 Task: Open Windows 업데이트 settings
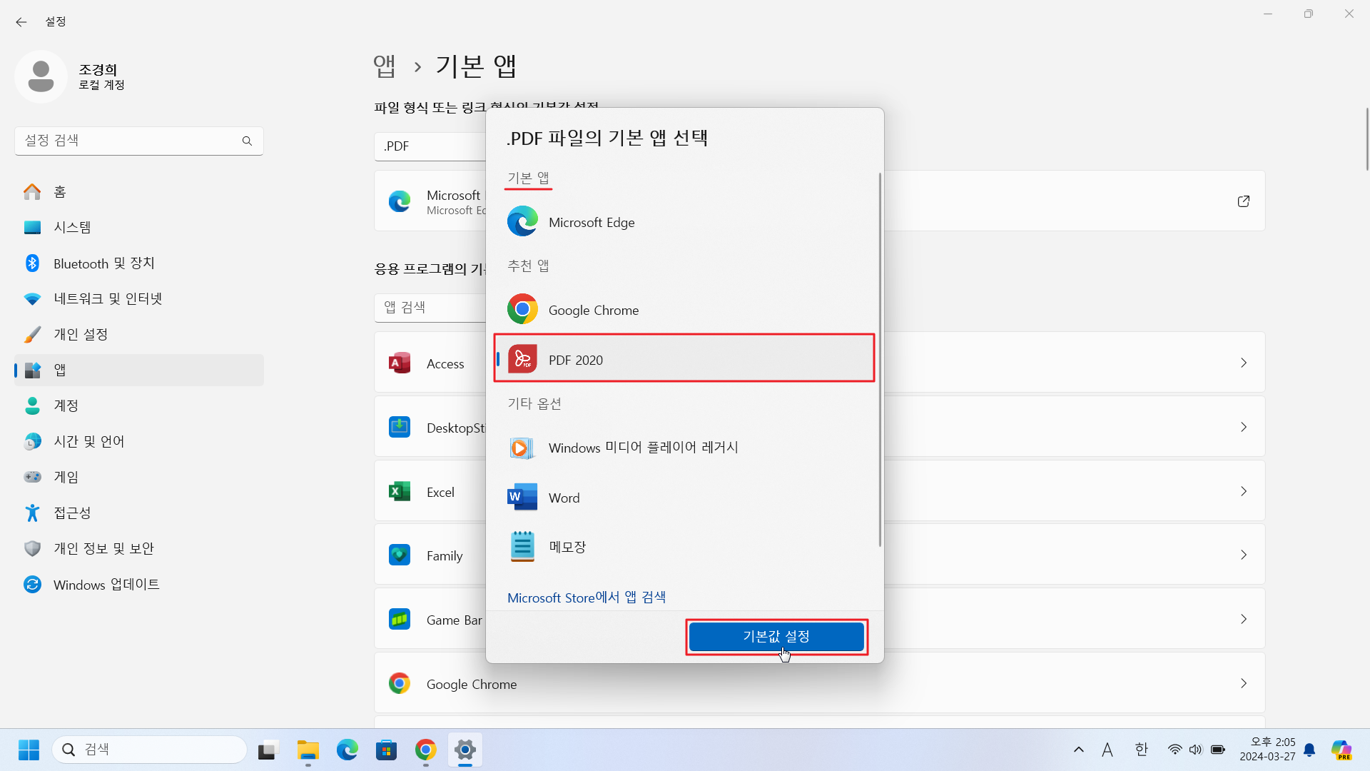click(139, 584)
